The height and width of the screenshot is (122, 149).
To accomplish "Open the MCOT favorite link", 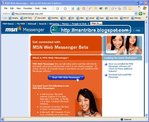I will (124, 18).
